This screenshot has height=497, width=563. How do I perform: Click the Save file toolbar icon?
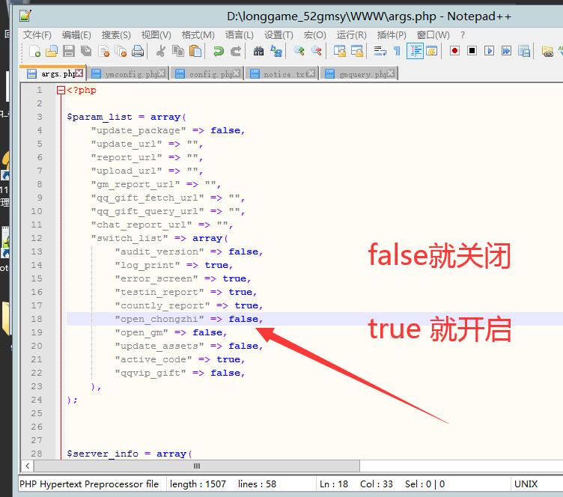pos(69,52)
